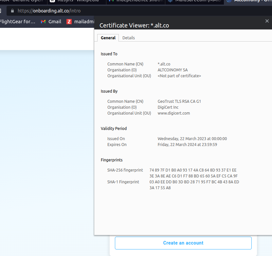
Task: Click the "SHA-1 Fingerprint" label
Action: [123, 182]
